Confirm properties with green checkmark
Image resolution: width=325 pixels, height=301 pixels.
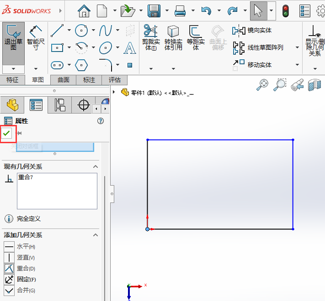(x=7, y=133)
